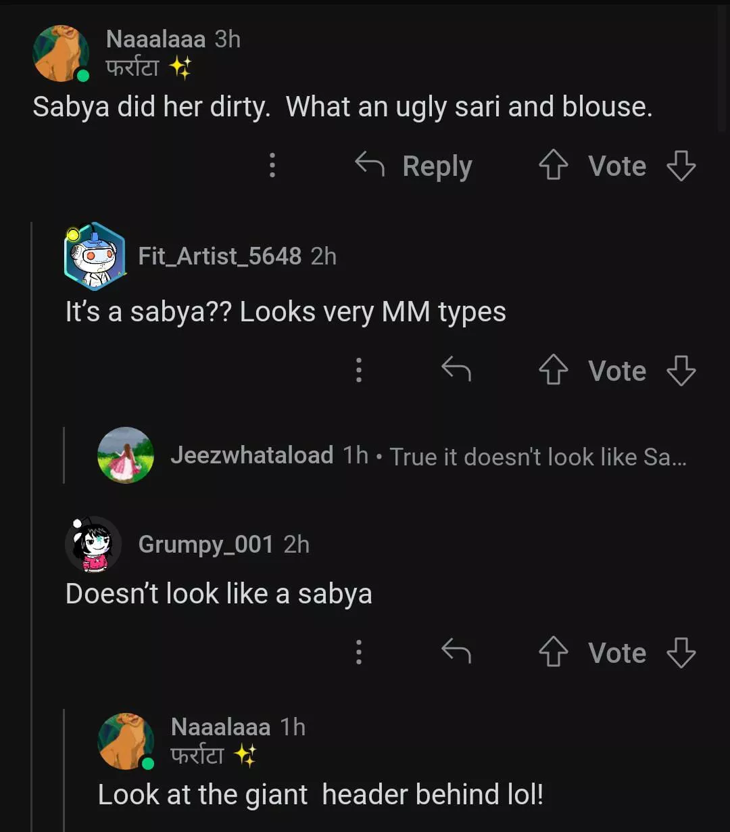View Naaalaaa's avatar on top comment
The image size is (730, 832).
pyautogui.click(x=60, y=53)
